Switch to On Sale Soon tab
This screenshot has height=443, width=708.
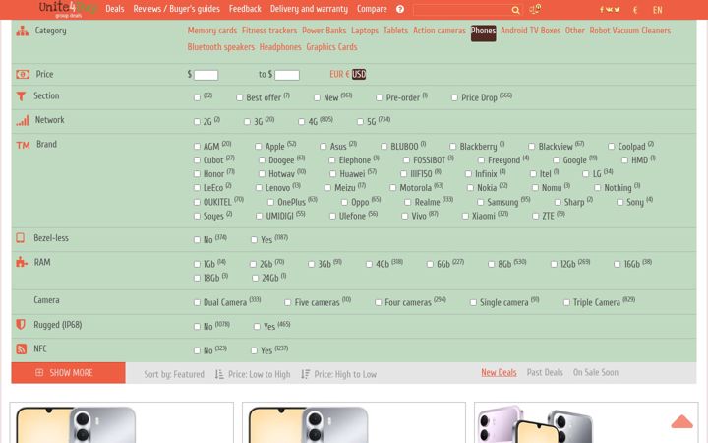coord(596,372)
